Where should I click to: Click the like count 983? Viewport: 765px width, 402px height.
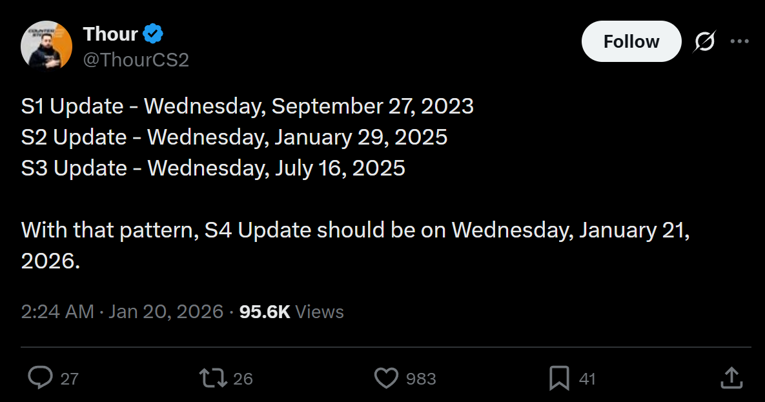coord(421,379)
